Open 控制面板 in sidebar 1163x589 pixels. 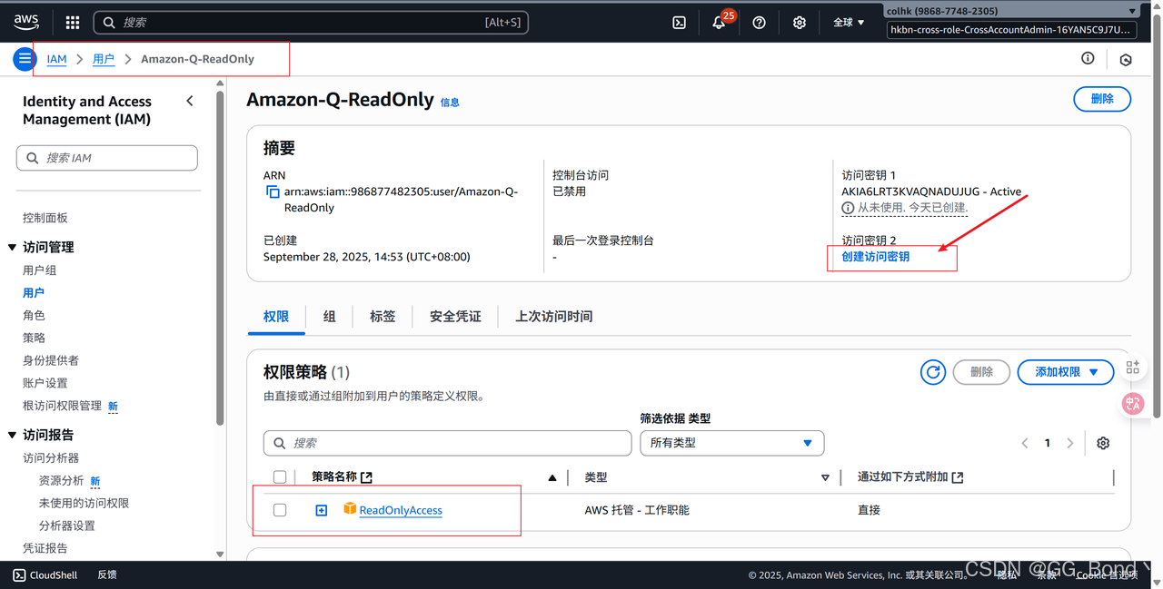tap(45, 218)
